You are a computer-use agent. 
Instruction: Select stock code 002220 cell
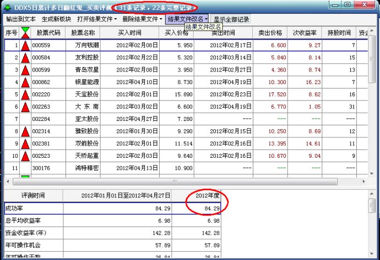[x=48, y=95]
